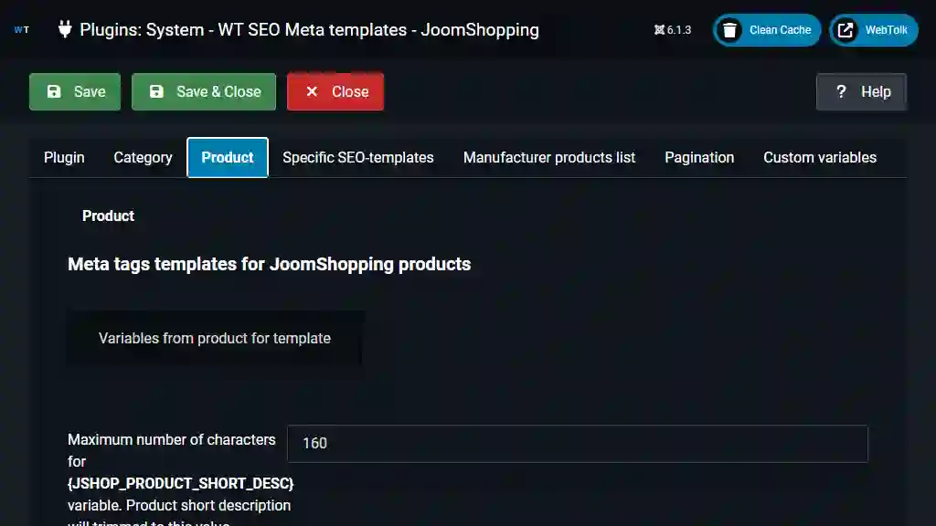Click the WT logo in top-left corner
This screenshot has height=526, width=936.
pyautogui.click(x=22, y=30)
